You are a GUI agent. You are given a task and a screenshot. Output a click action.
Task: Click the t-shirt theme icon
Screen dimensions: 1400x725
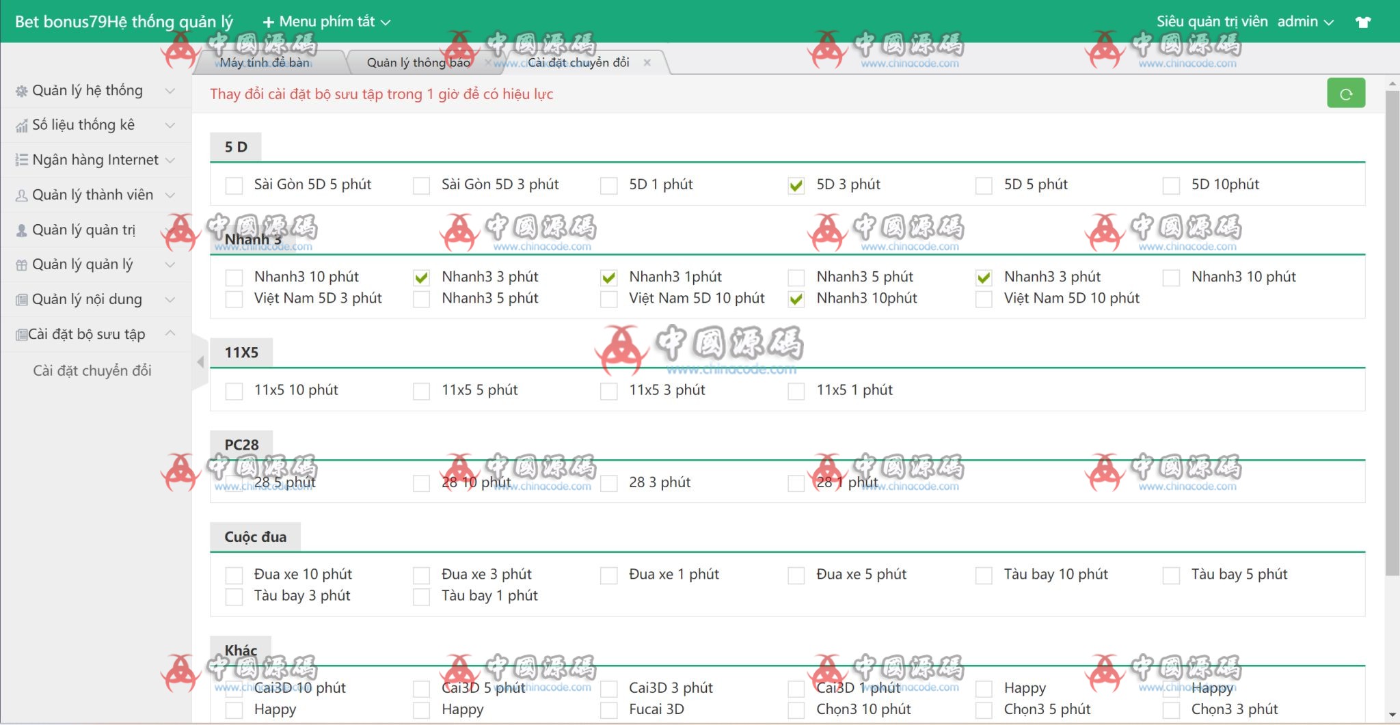tap(1363, 22)
